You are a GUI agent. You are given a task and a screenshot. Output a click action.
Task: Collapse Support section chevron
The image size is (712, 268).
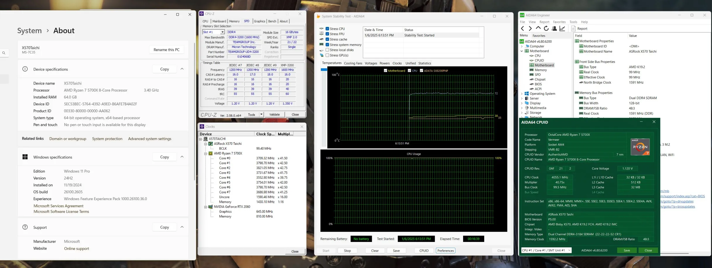tap(182, 227)
